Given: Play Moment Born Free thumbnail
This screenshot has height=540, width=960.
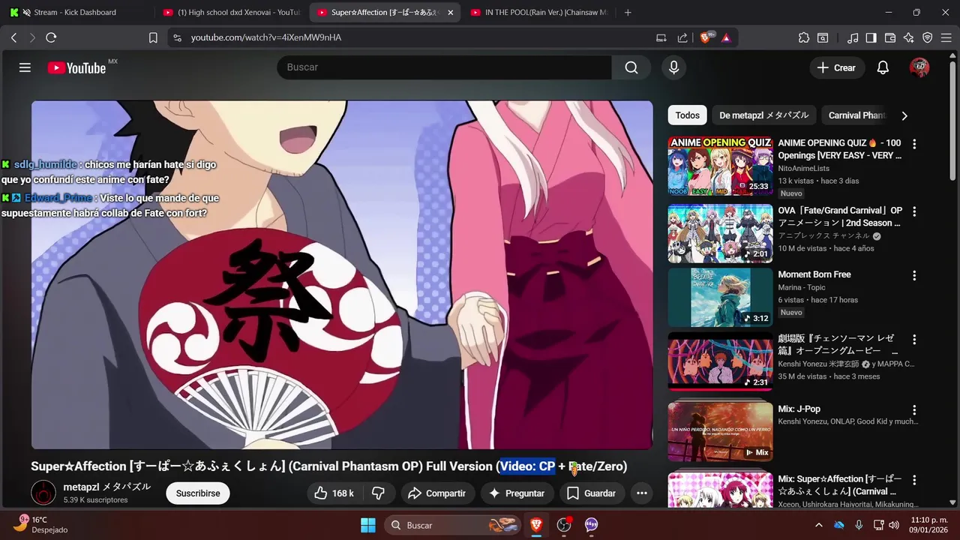Looking at the screenshot, I should (x=720, y=297).
